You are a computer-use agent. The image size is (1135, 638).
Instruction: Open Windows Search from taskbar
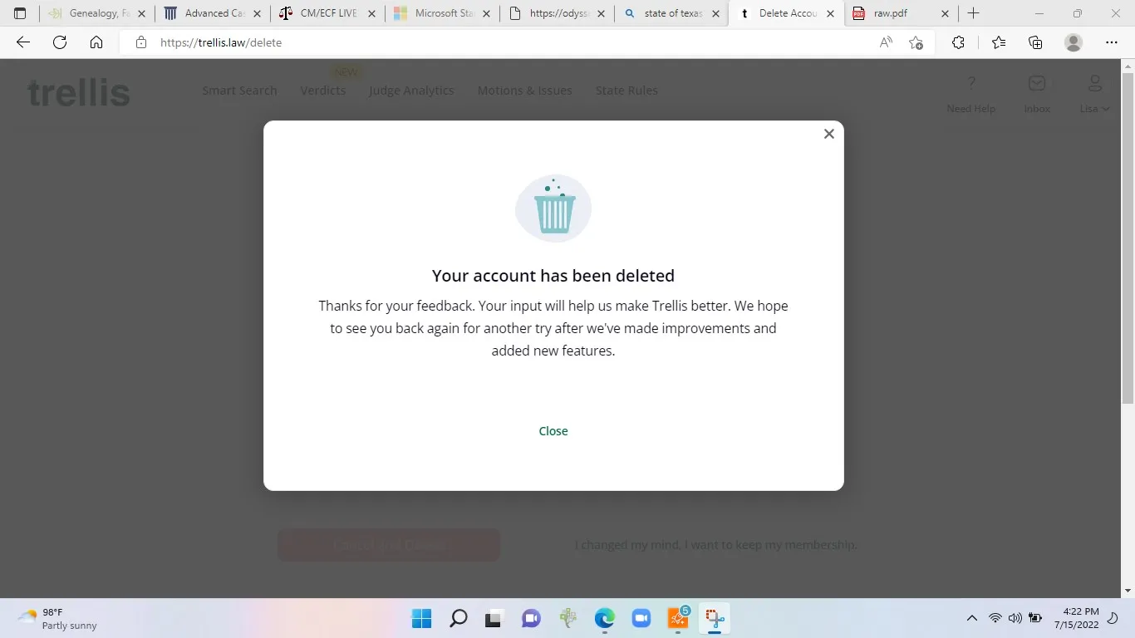[x=459, y=618]
